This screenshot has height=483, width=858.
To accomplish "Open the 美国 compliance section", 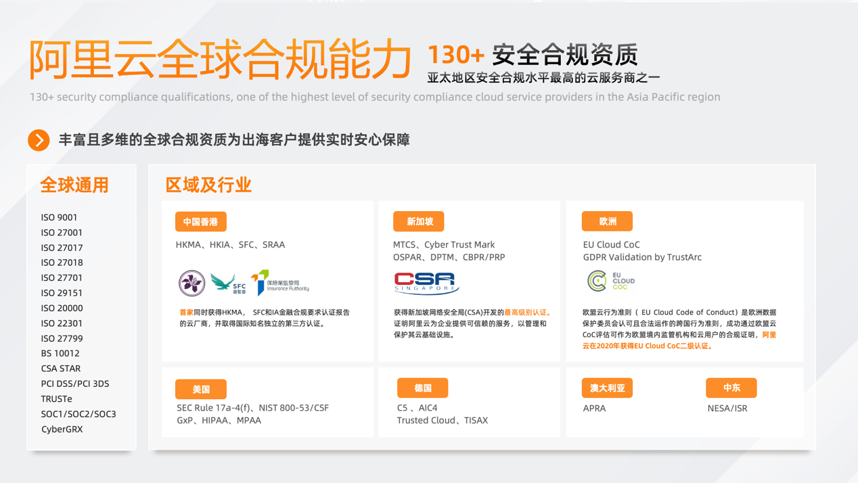I will click(x=200, y=389).
